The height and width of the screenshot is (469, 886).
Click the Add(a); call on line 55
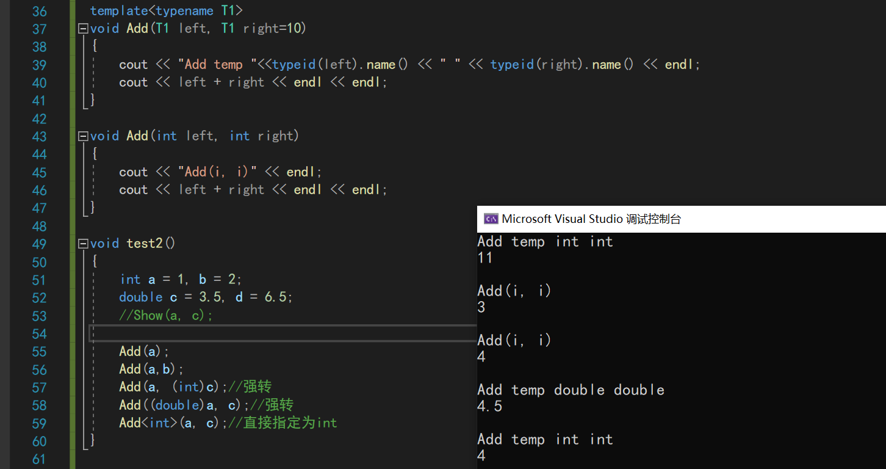[x=145, y=351]
